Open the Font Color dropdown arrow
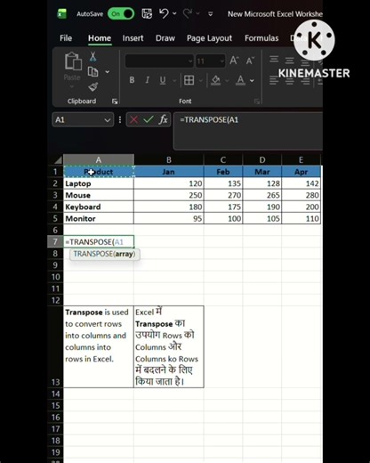Viewport: 370px width, 463px height. pos(252,80)
